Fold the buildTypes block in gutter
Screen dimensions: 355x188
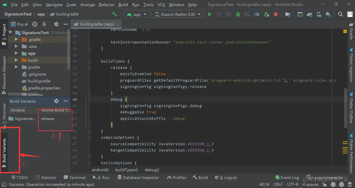89,61
